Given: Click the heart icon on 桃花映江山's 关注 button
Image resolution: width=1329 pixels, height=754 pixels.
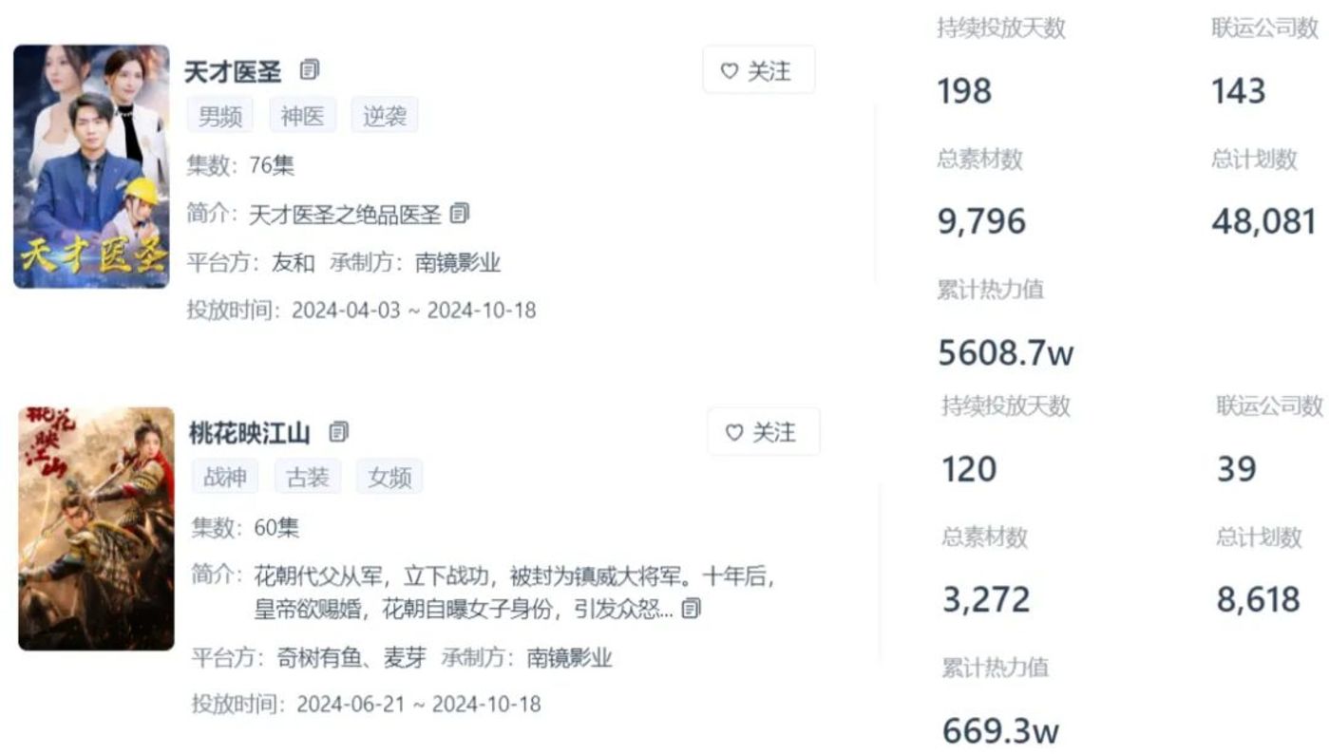Looking at the screenshot, I should click(x=734, y=433).
